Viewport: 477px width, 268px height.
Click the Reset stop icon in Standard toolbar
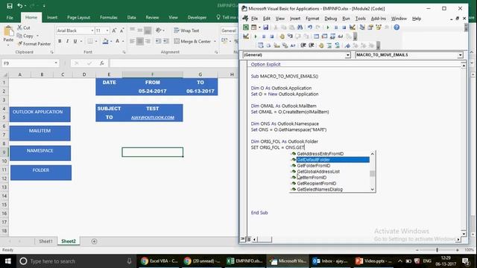point(344,28)
